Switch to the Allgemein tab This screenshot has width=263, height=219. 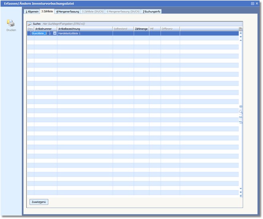[32, 12]
